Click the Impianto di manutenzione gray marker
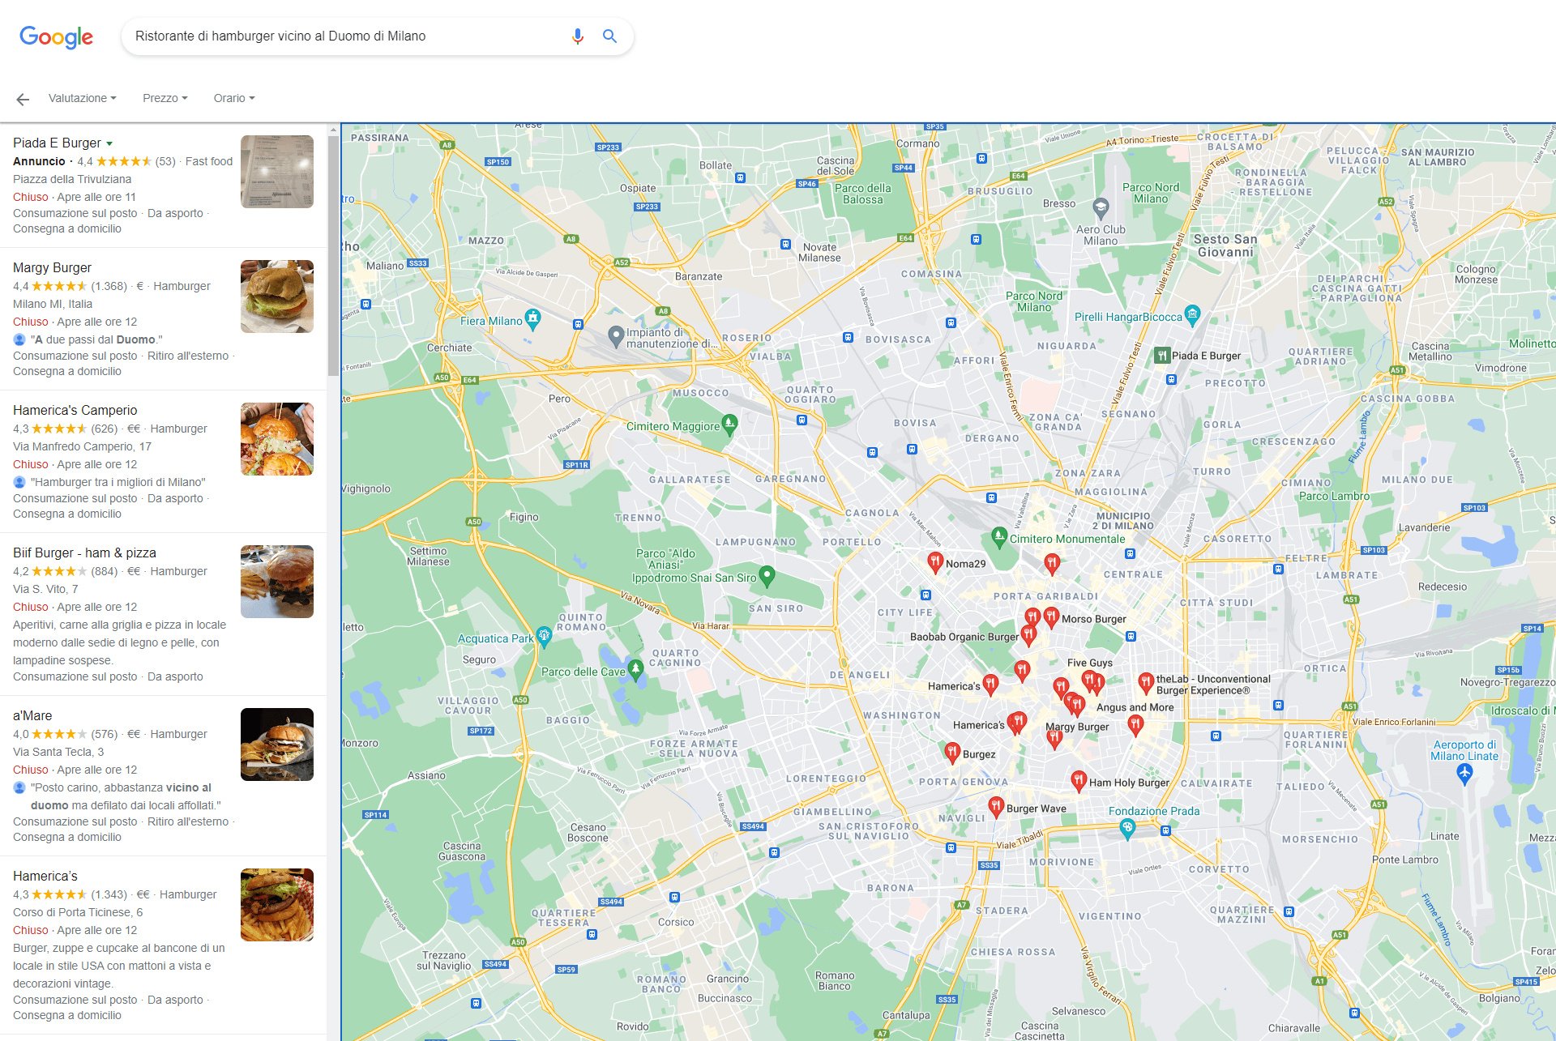This screenshot has width=1556, height=1041. click(616, 335)
